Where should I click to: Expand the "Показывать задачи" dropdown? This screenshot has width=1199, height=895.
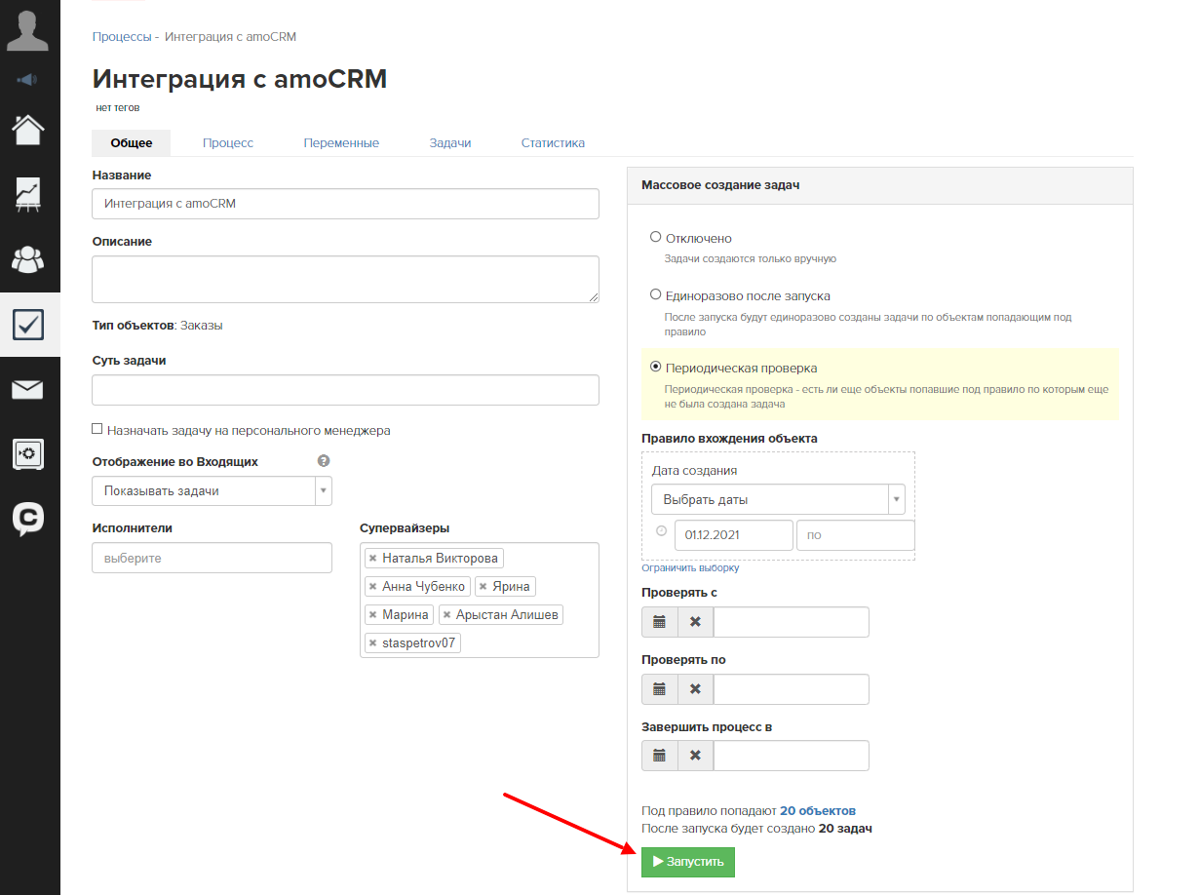coord(323,490)
